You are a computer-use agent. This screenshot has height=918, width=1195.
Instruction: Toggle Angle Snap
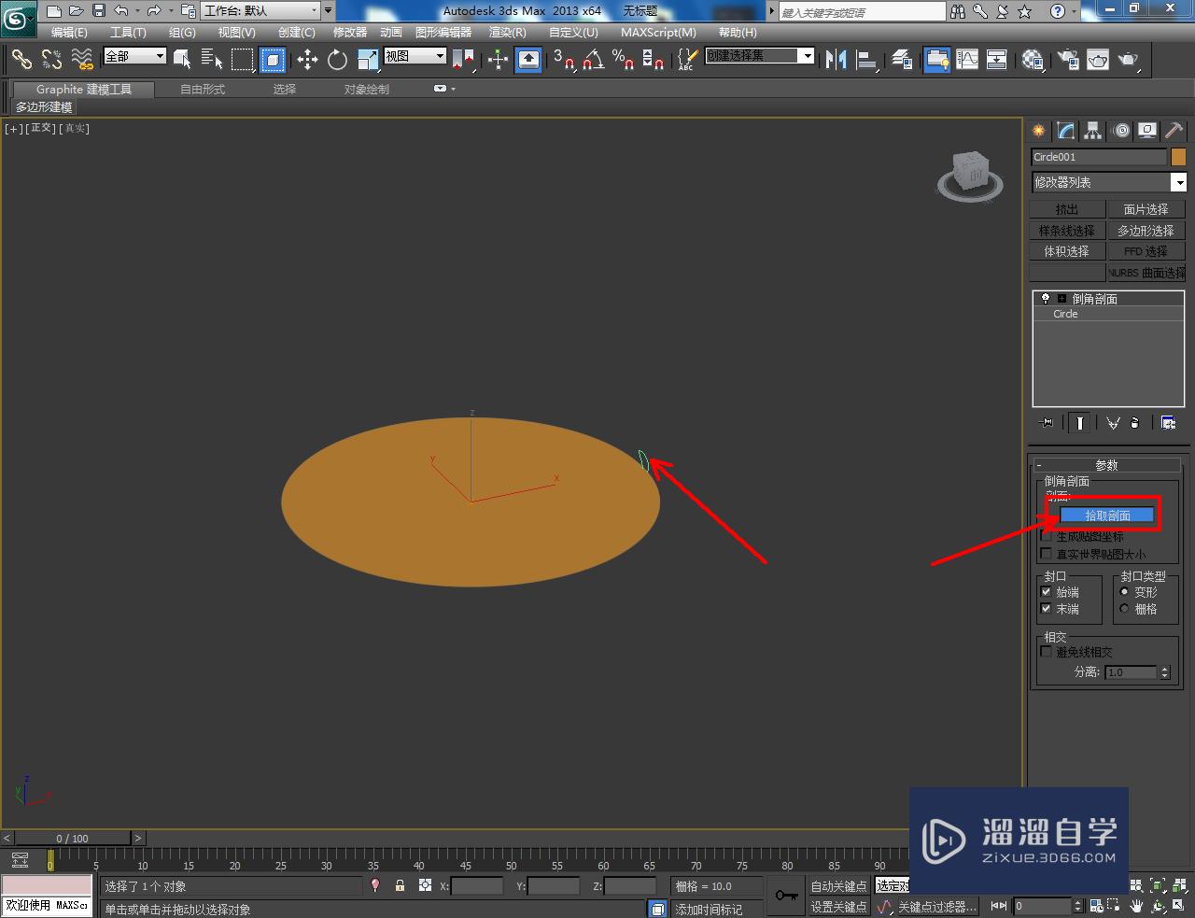(593, 60)
